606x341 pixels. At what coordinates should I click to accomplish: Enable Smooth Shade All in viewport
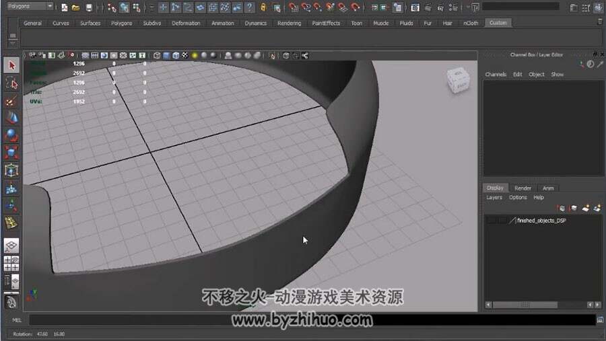166,56
